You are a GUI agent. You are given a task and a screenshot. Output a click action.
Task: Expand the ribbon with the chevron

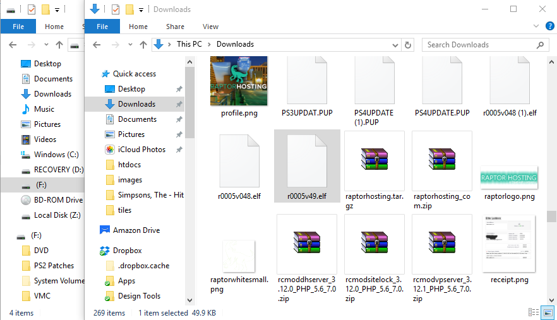pyautogui.click(x=536, y=26)
